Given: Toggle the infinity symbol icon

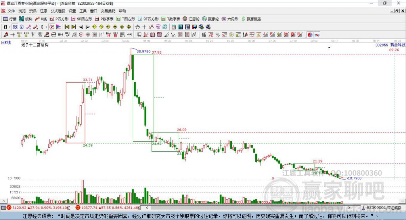Looking at the screenshot, I should [317, 35].
